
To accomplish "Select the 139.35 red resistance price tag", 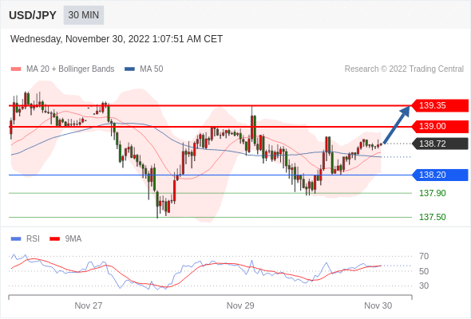I will [x=439, y=105].
